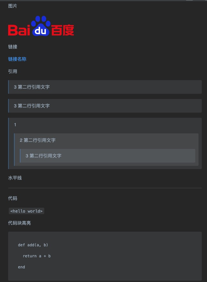Click the 代码块高亮 label text
Screen dimensions: 207x282
coord(20,223)
